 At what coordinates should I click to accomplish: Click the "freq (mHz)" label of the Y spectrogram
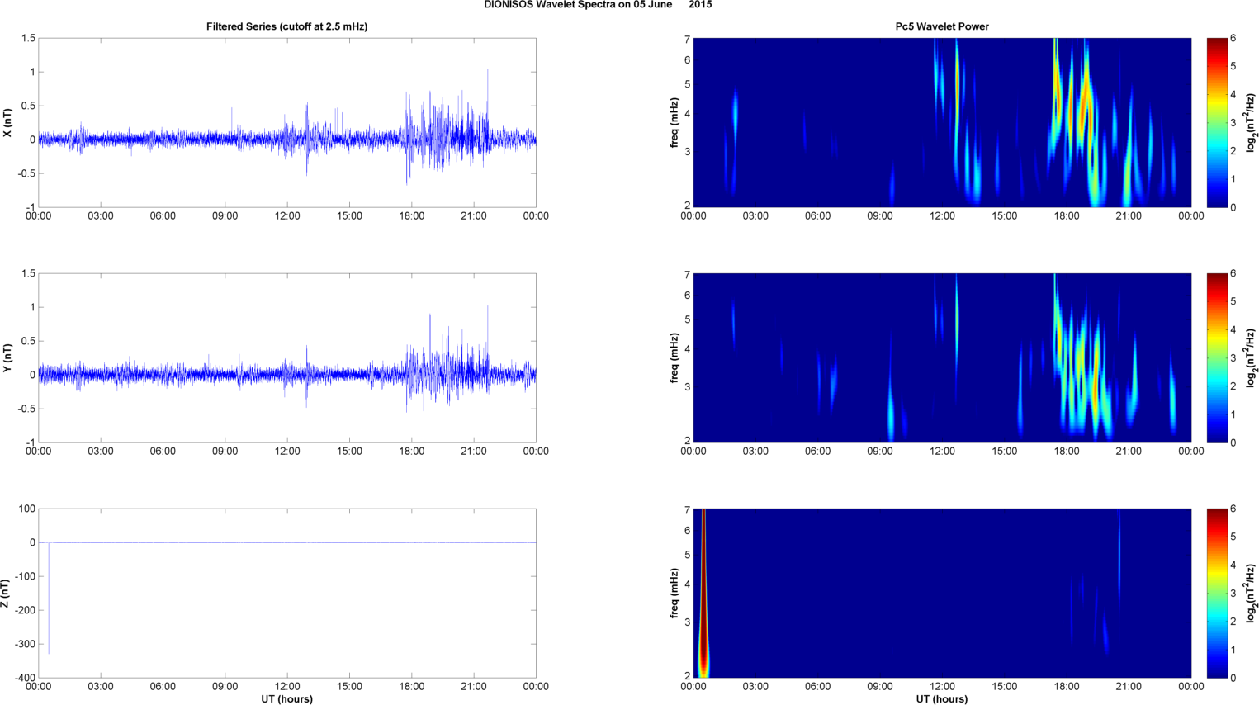pos(674,358)
